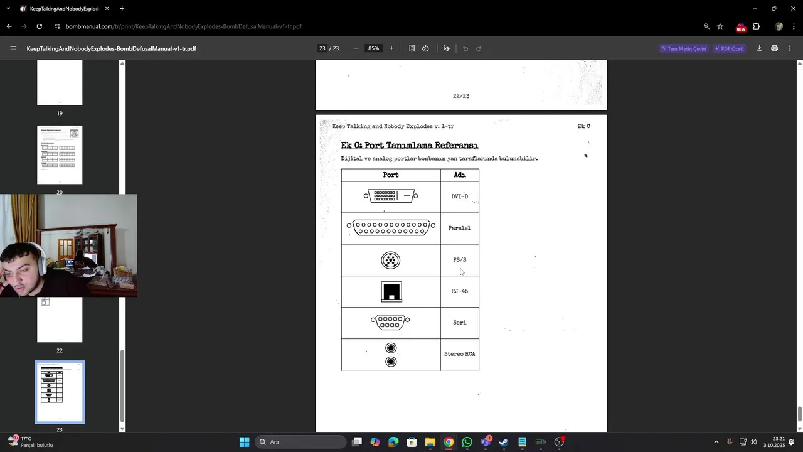Click the Stereo RCA name cell

click(460, 354)
